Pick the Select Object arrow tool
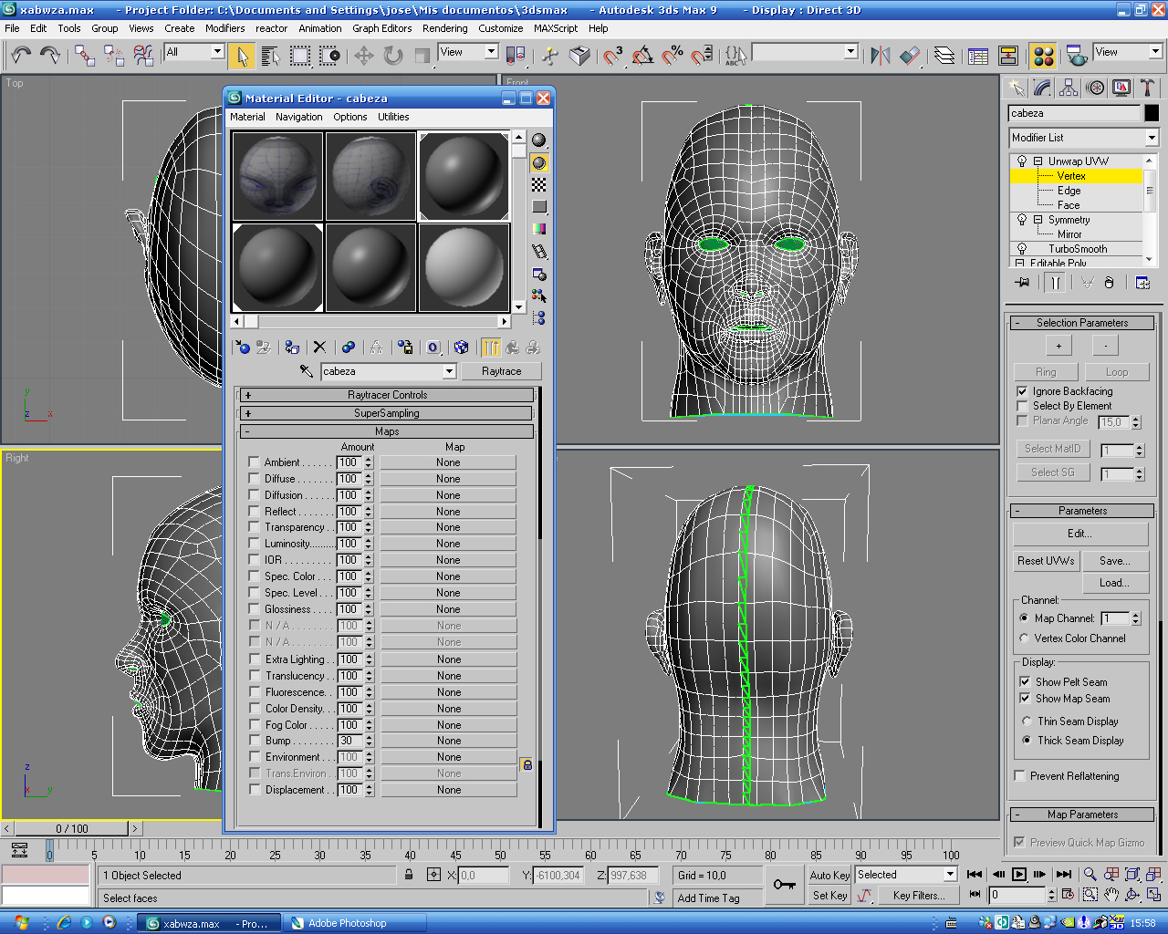This screenshot has width=1168, height=934. (x=242, y=56)
